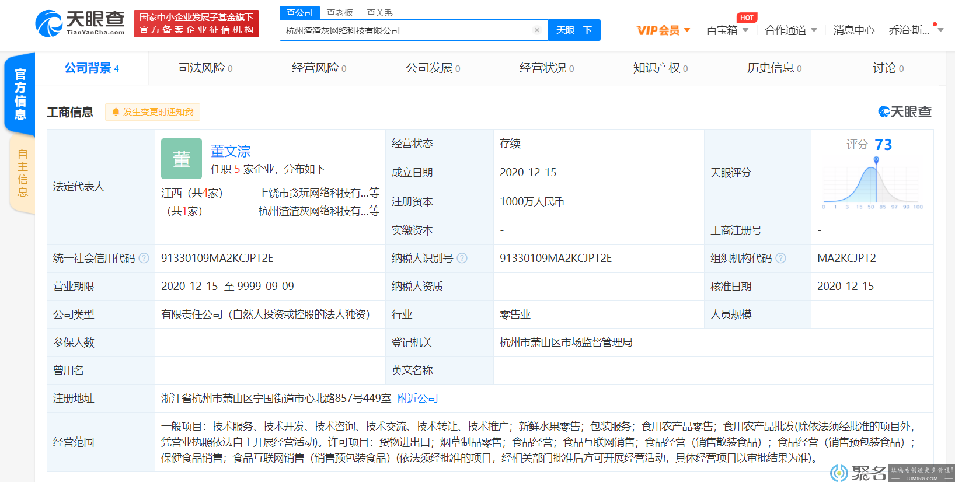This screenshot has height=482, width=955.
Task: Select the 公司背景 tab
Action: point(92,68)
